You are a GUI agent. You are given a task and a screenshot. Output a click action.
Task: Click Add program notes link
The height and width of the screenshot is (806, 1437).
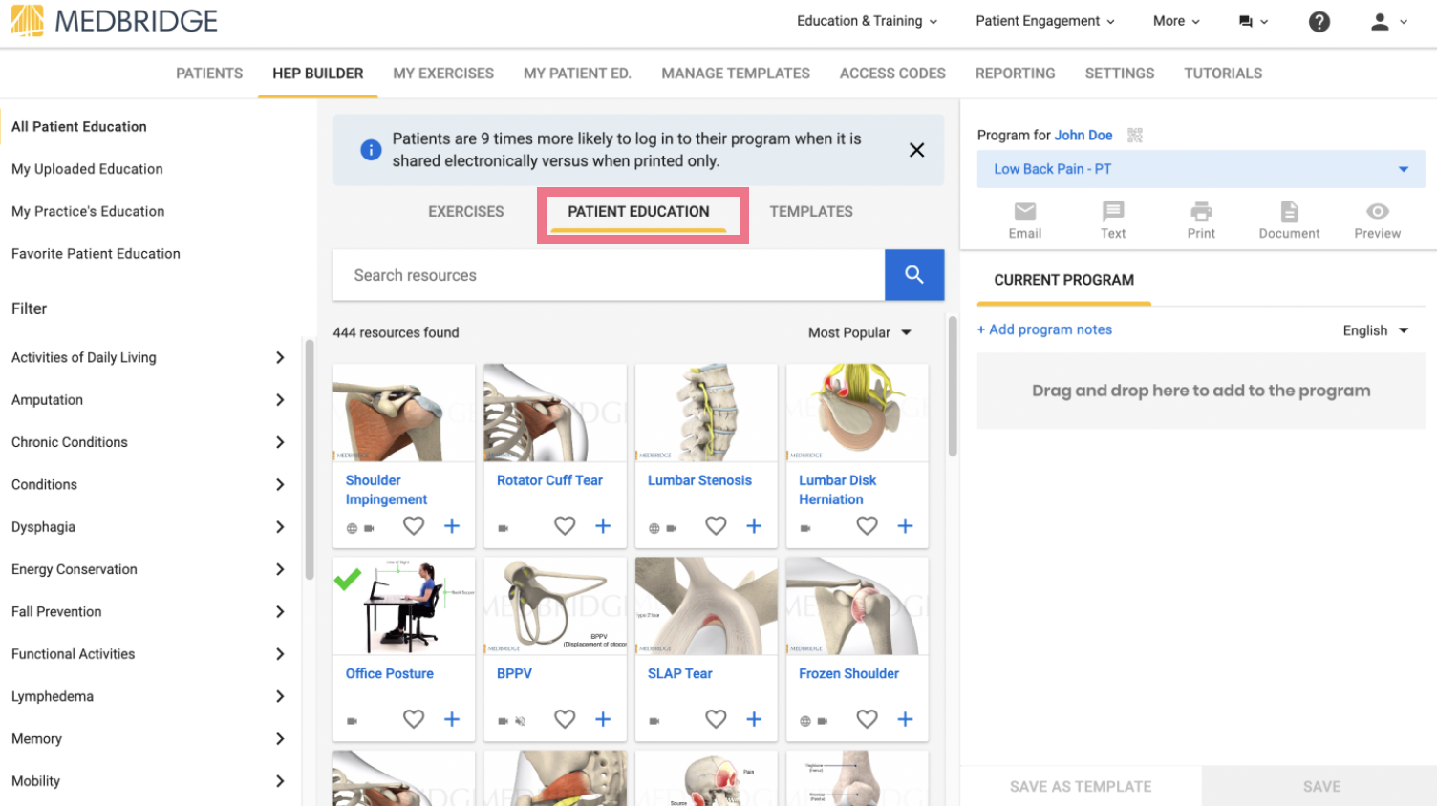click(1044, 329)
